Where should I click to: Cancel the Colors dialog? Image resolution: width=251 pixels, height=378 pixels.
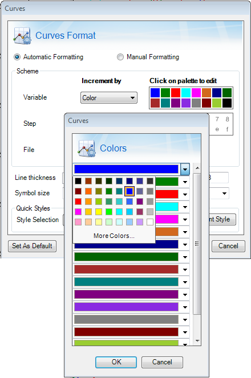pyautogui.click(x=162, y=362)
